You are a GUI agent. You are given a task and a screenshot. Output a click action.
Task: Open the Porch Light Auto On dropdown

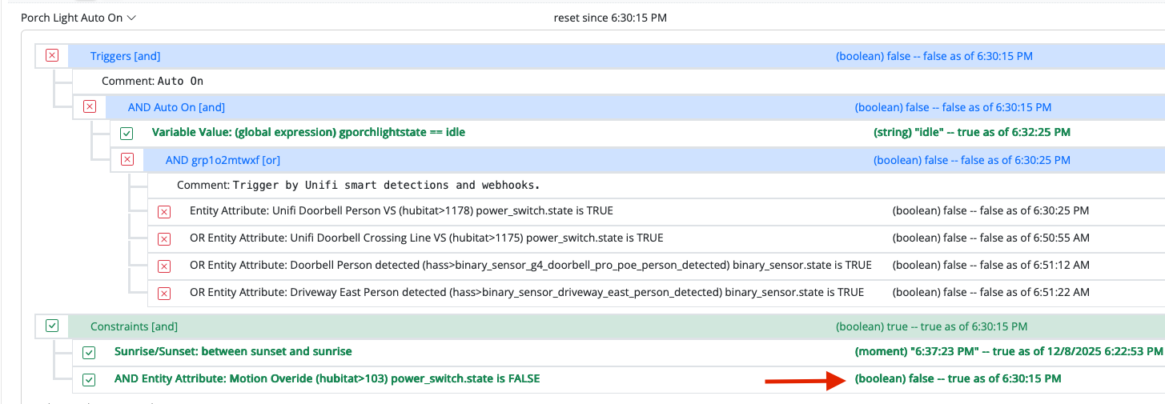click(x=78, y=17)
